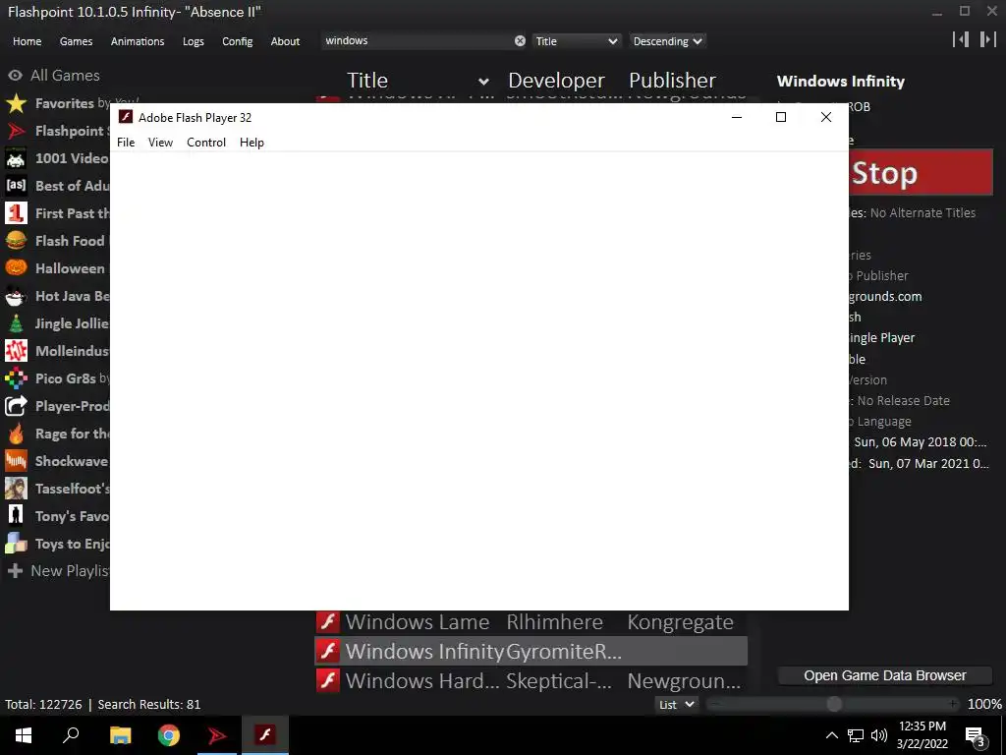The width and height of the screenshot is (1006, 755).
Task: Click the volume speaker tray icon
Action: click(x=879, y=735)
